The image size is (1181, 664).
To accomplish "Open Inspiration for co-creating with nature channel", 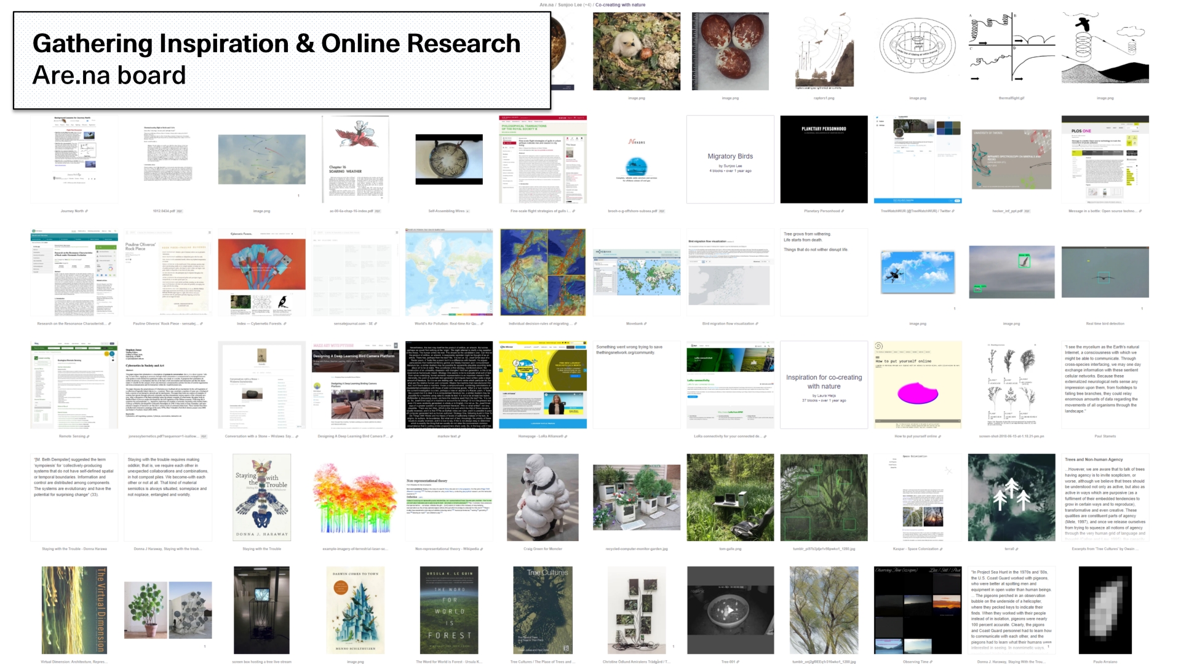I will [824, 385].
